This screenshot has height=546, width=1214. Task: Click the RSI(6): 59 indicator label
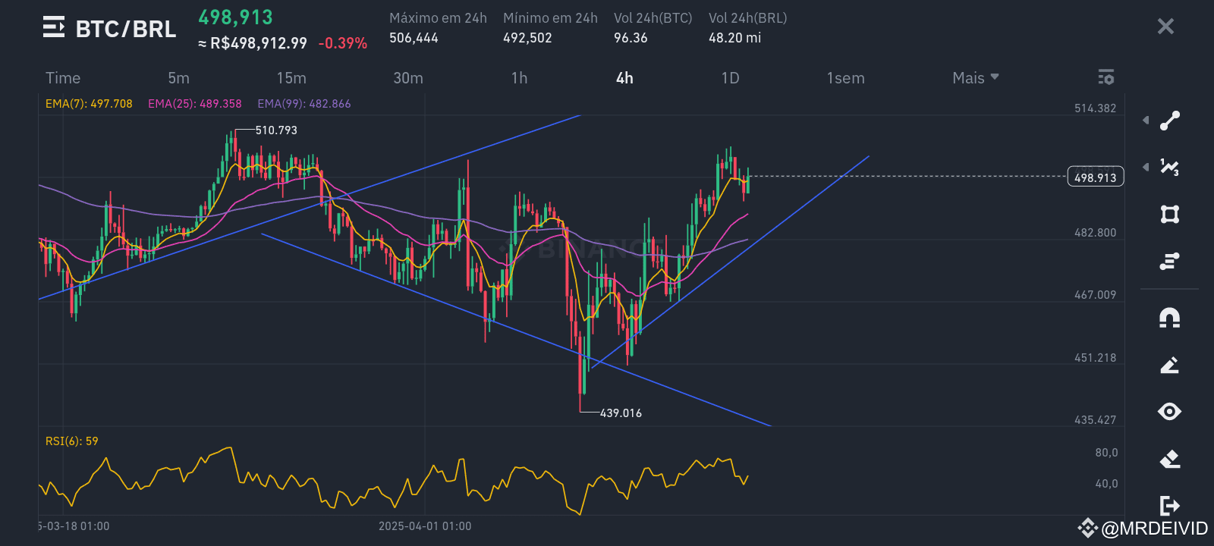coord(72,441)
